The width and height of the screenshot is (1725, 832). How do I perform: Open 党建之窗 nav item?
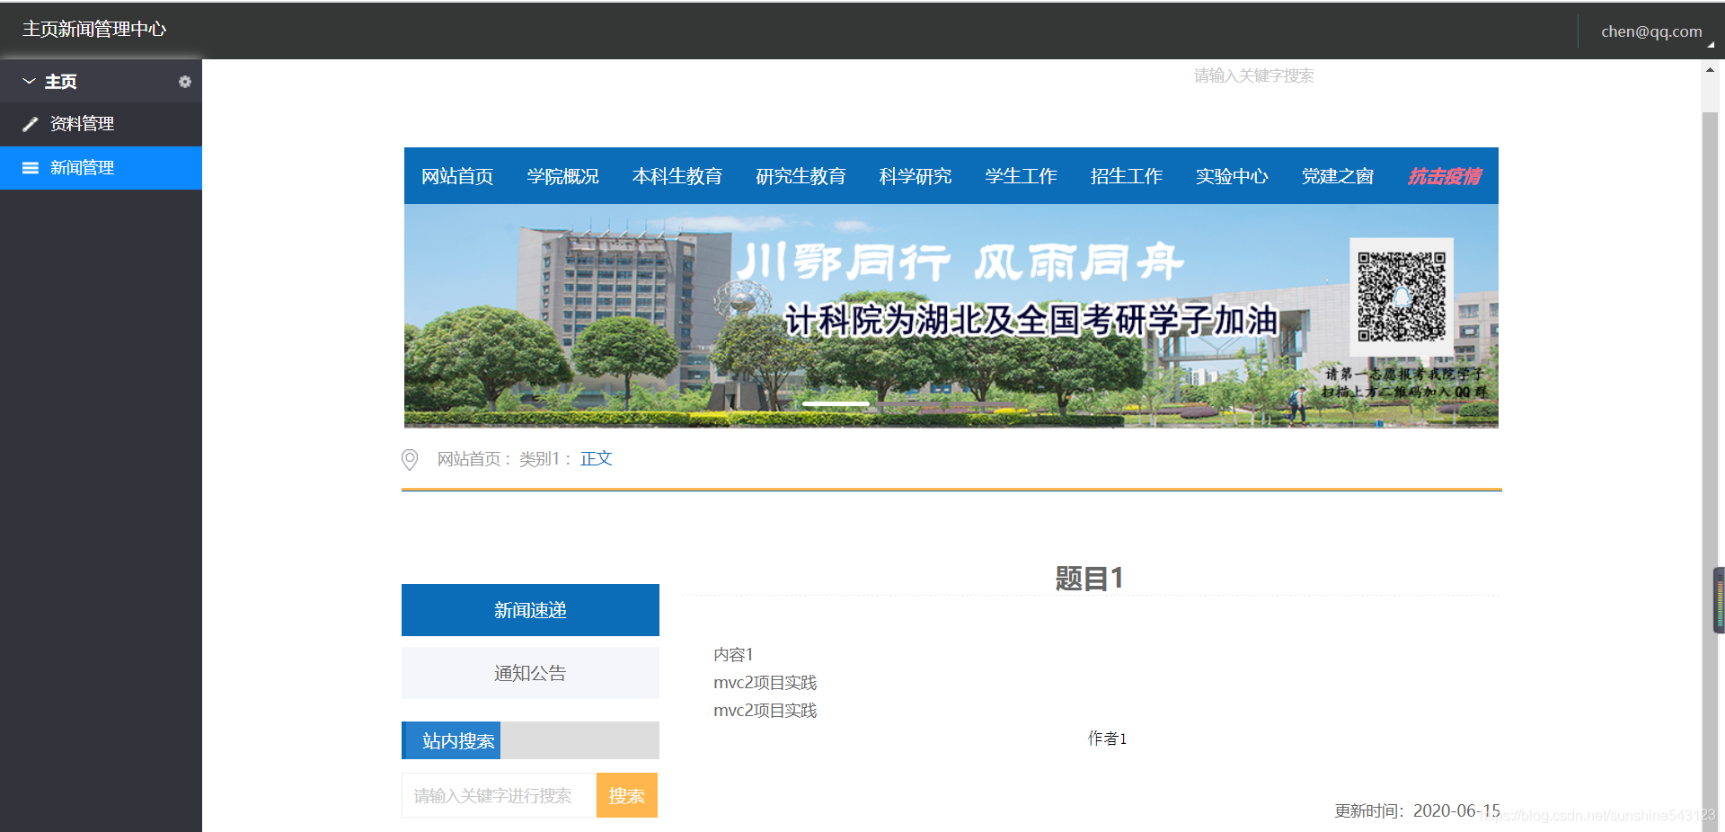pos(1337,176)
